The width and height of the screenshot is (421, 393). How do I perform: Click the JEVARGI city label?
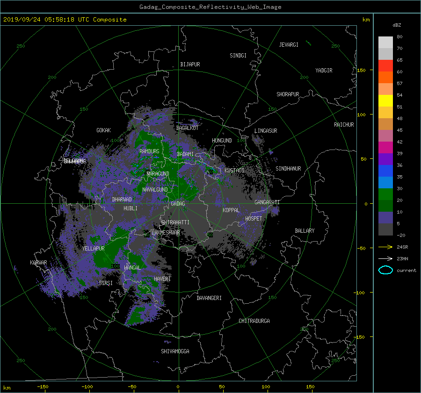tap(289, 45)
